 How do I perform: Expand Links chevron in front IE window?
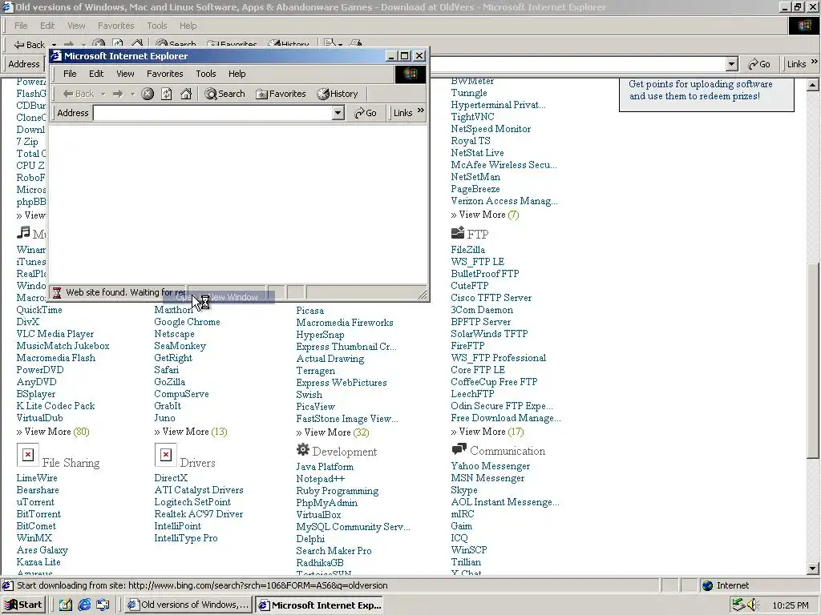(420, 111)
